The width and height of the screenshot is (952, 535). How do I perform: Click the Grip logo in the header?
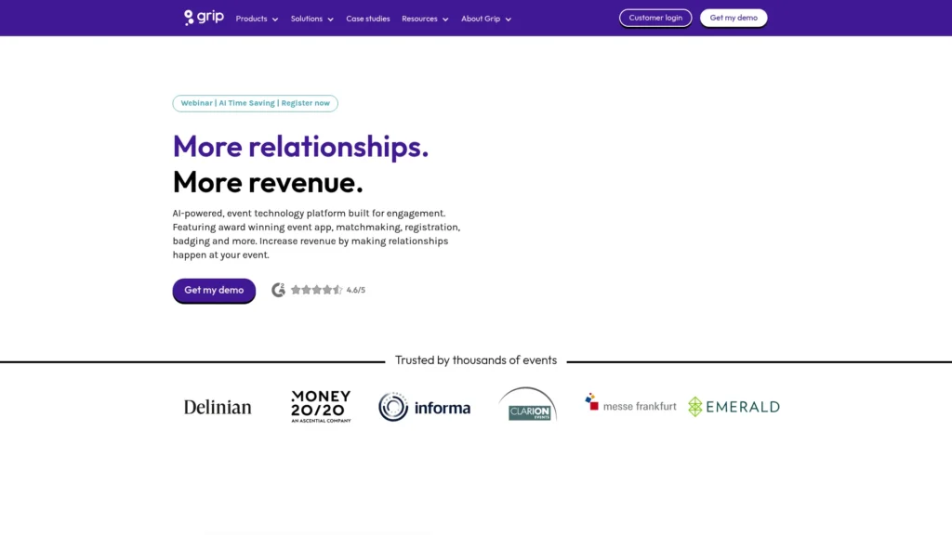point(204,18)
